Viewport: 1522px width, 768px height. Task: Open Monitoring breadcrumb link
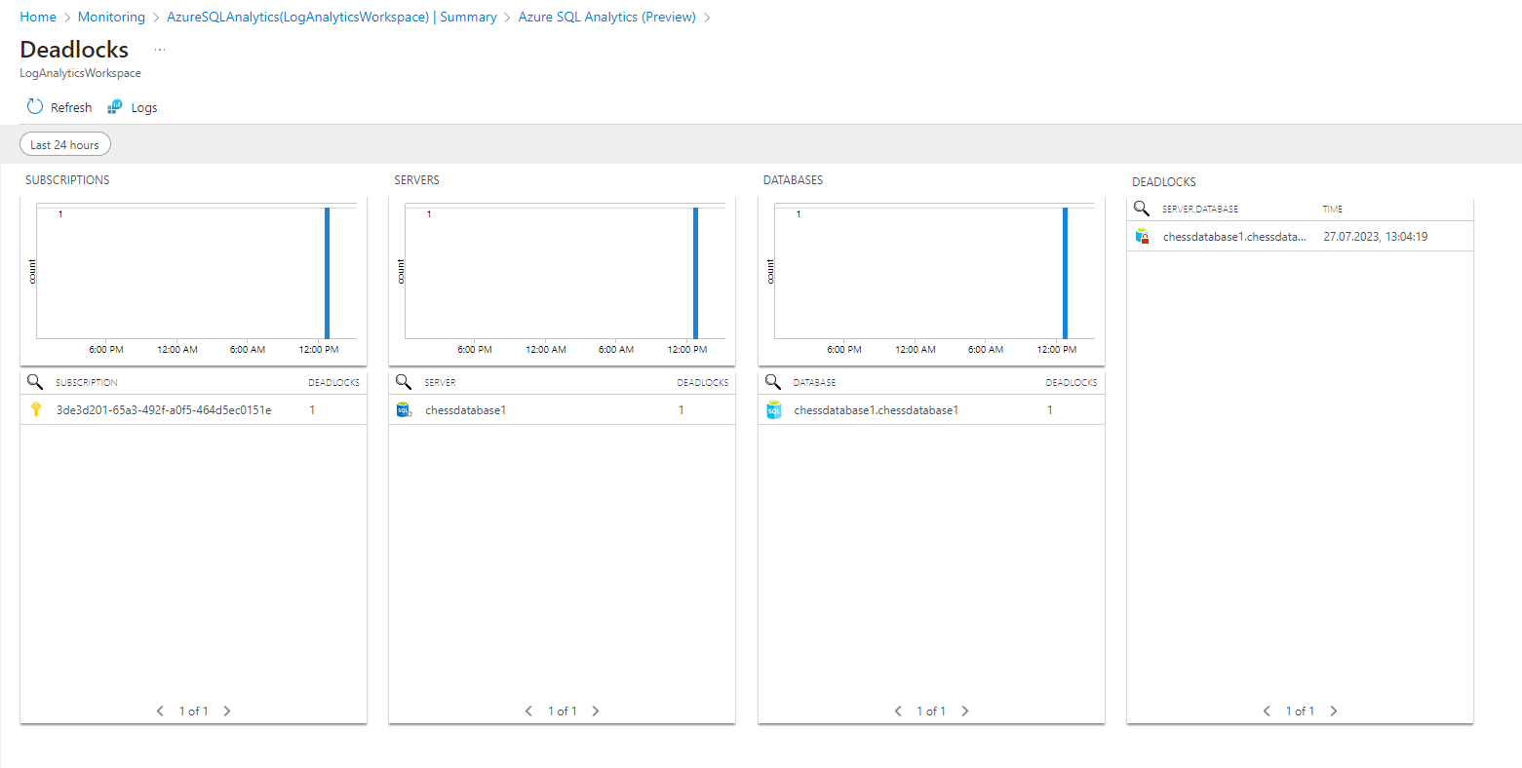pos(111,18)
